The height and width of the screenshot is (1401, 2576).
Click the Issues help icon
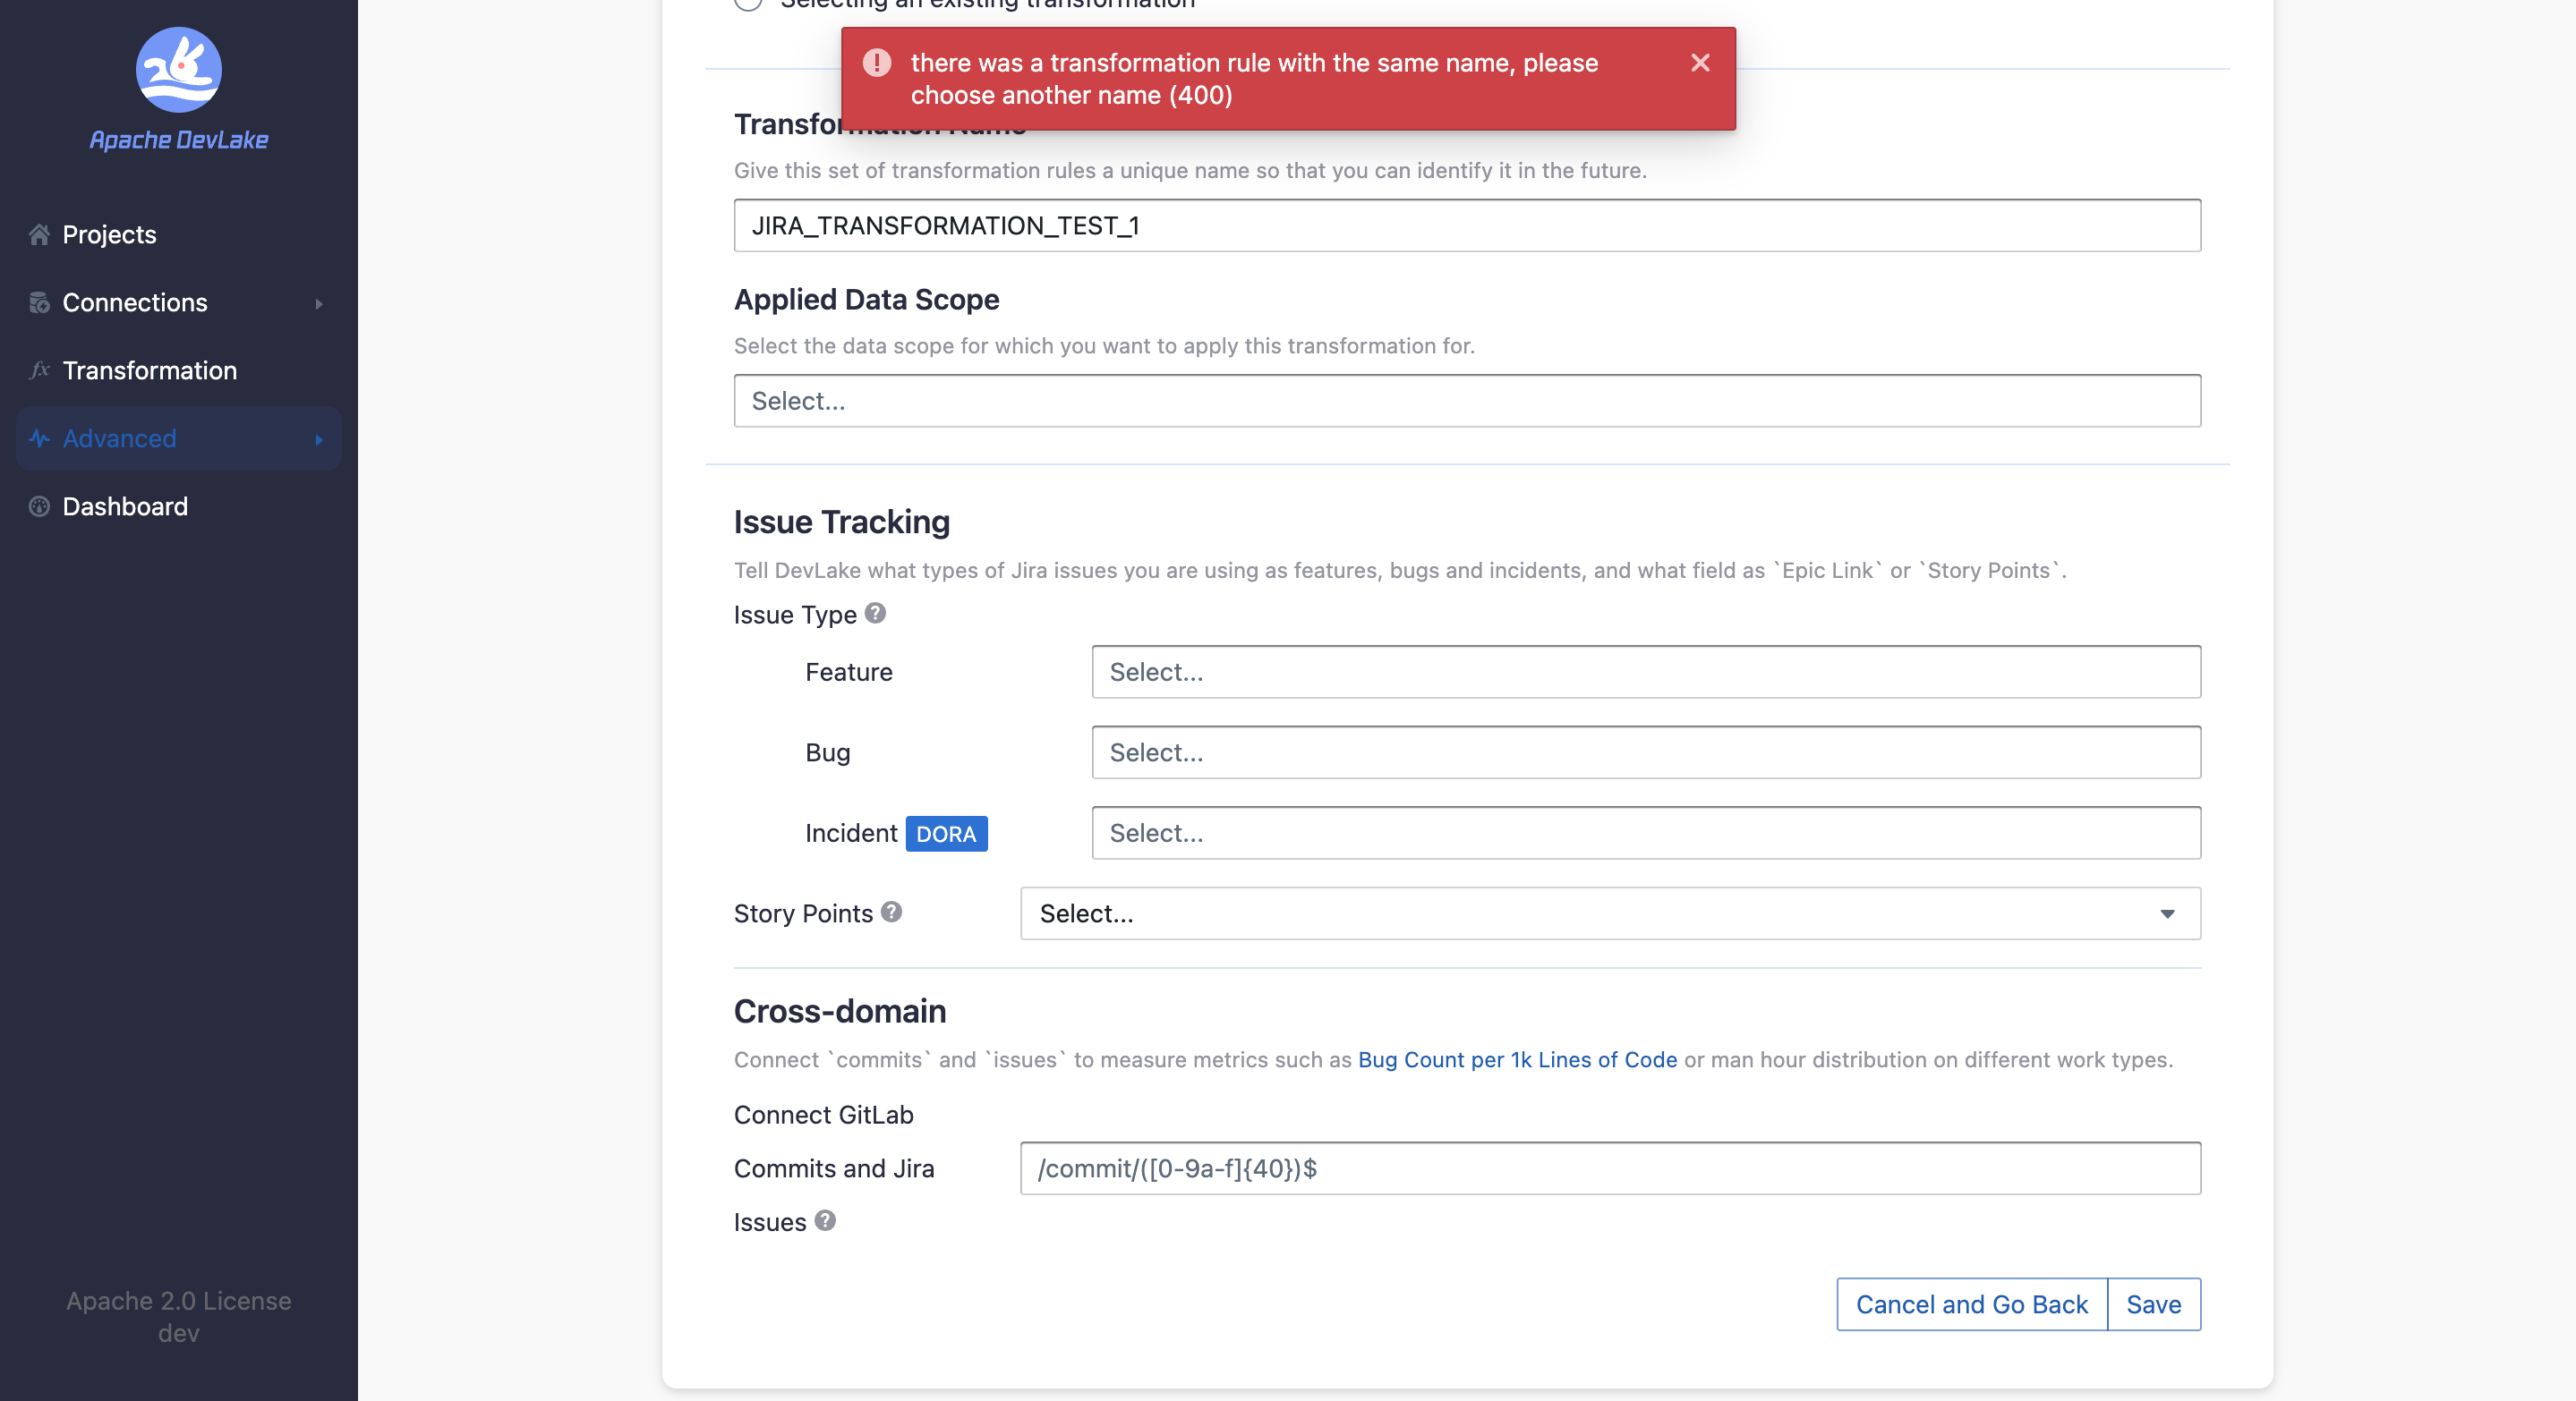(825, 1221)
